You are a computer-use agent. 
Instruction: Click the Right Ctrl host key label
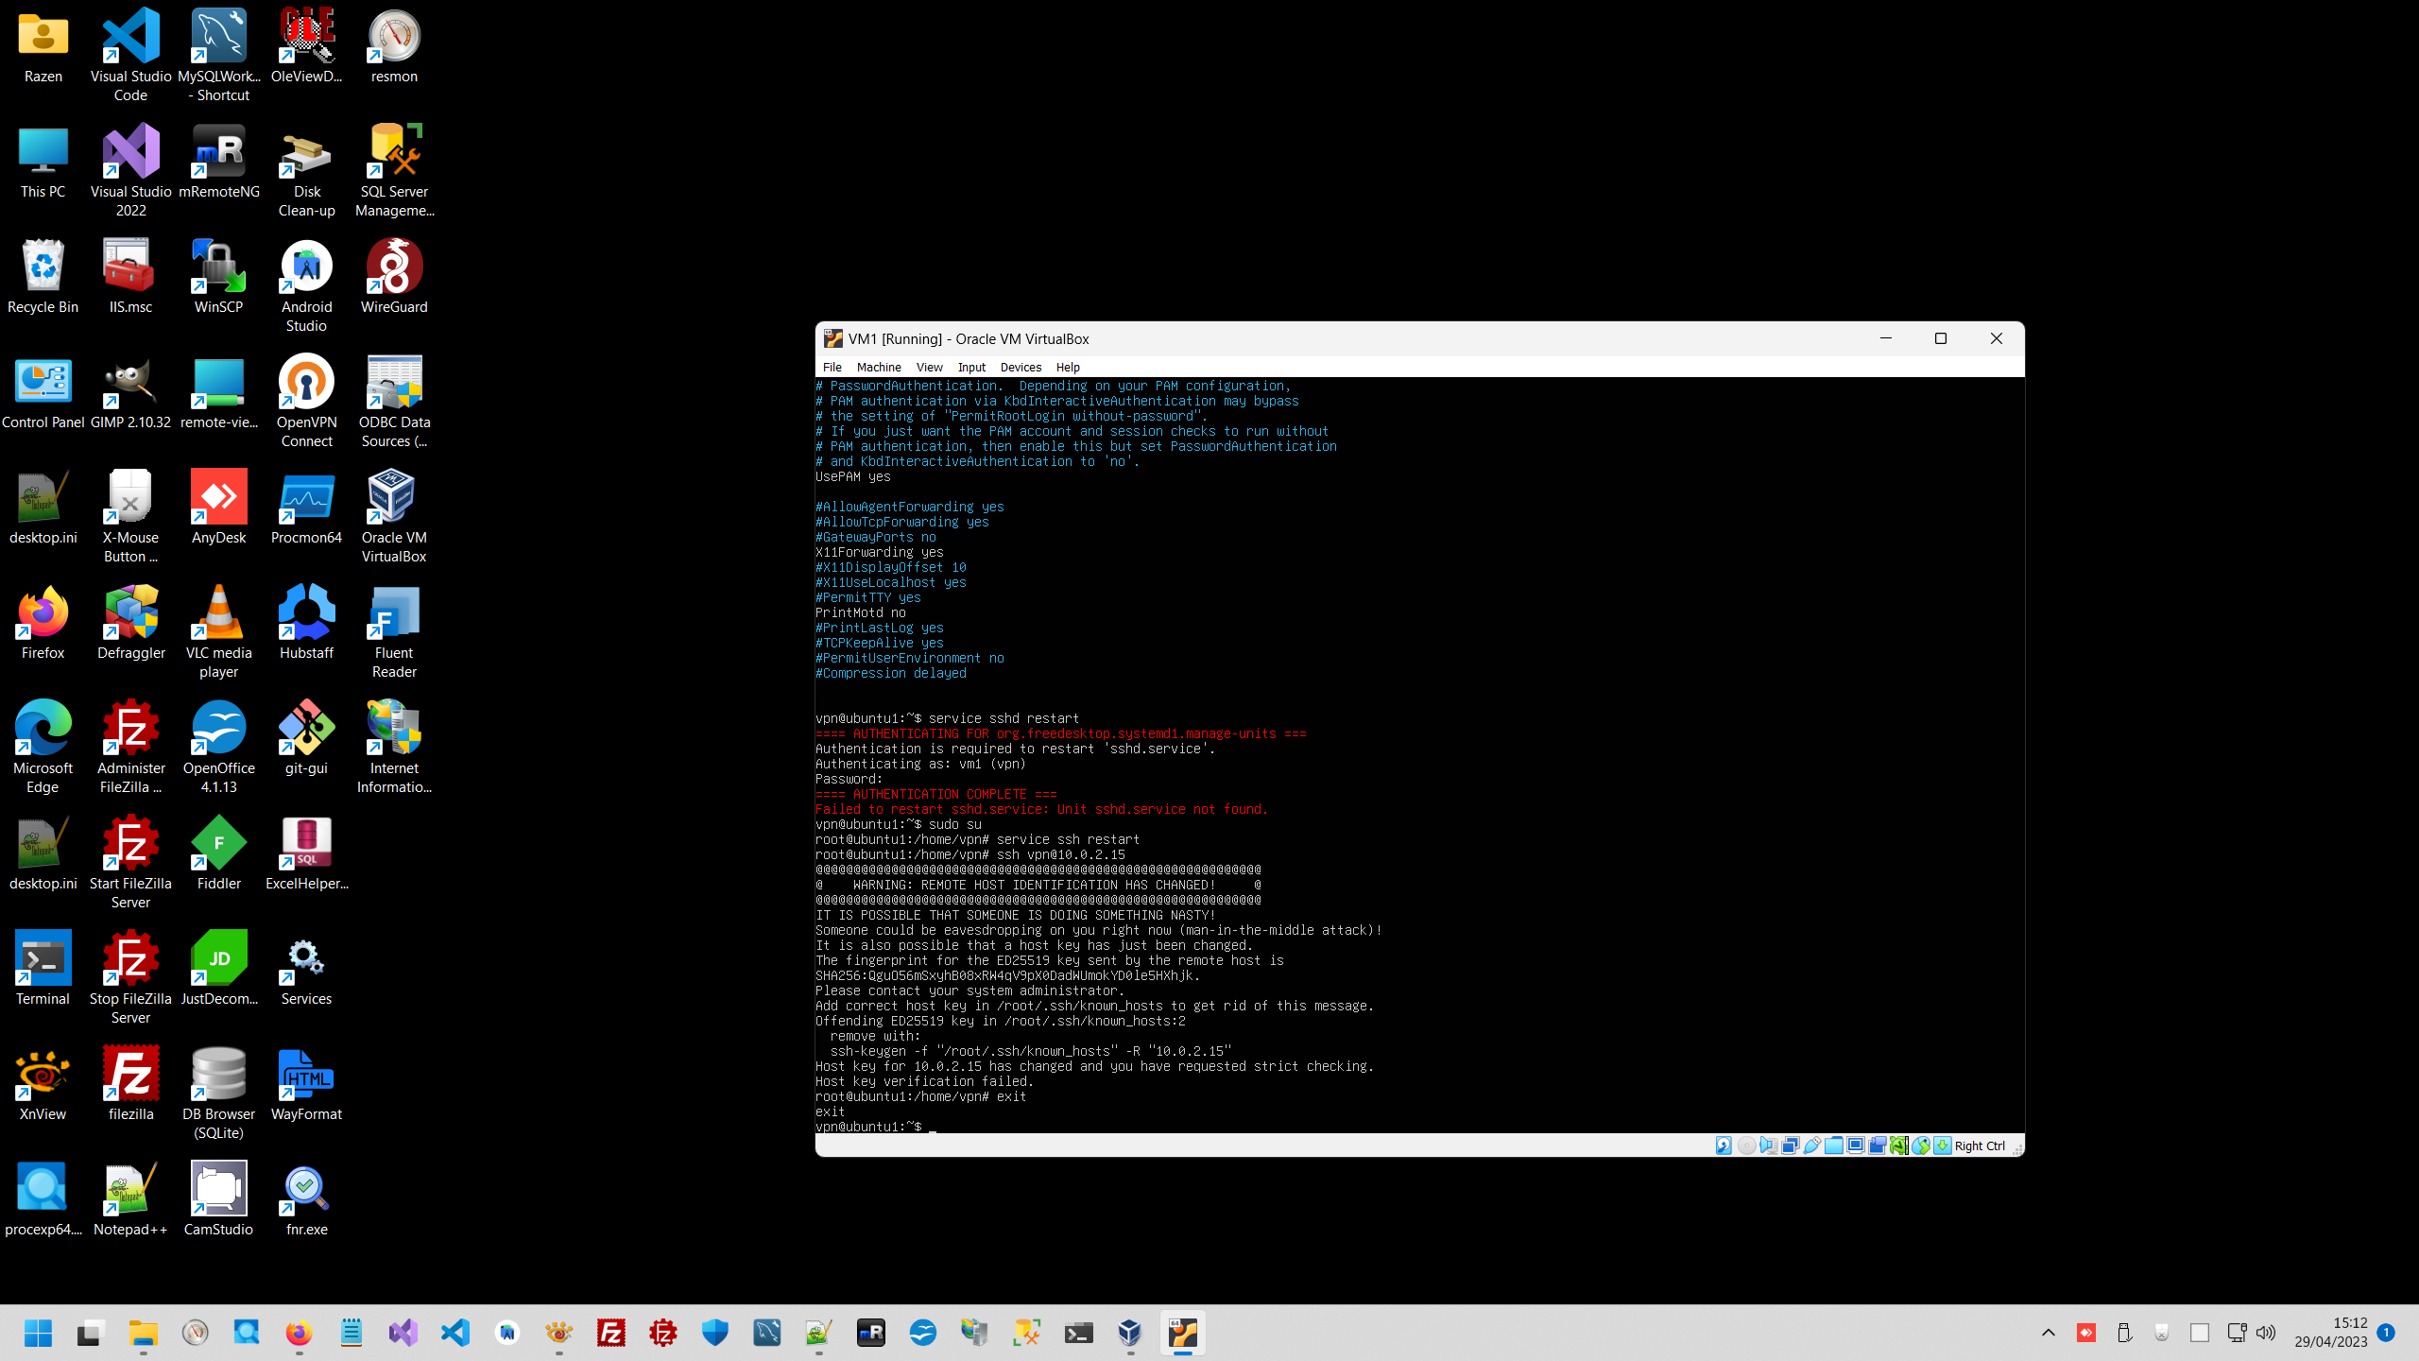click(x=1979, y=1146)
